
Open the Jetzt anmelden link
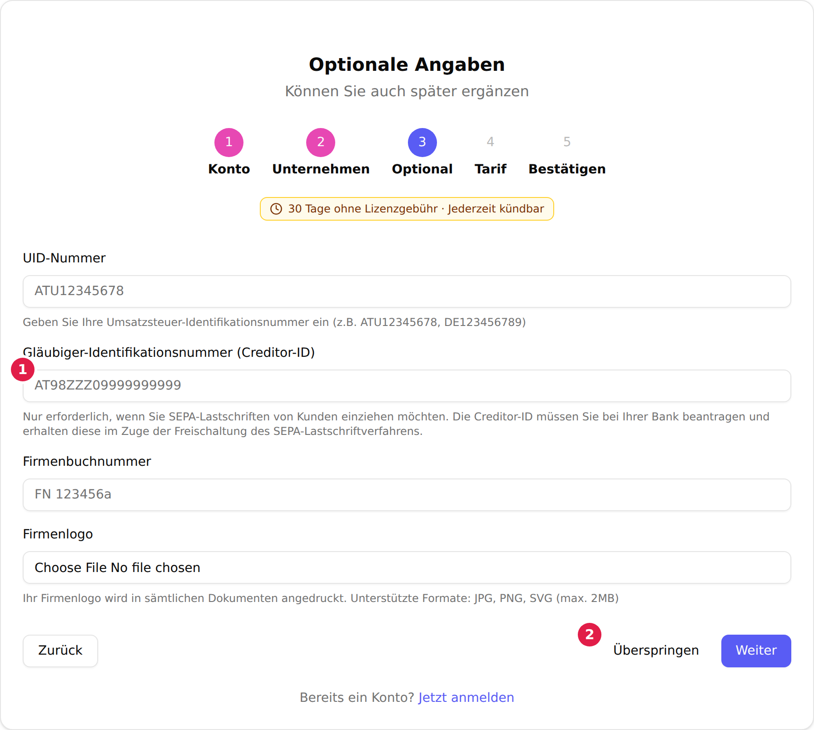(466, 697)
